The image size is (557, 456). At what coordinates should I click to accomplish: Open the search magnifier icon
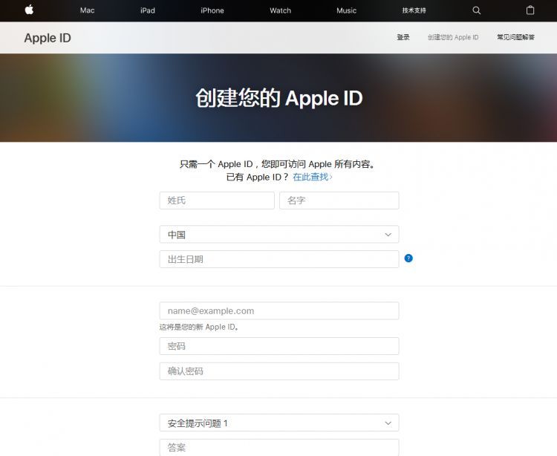[x=477, y=10]
